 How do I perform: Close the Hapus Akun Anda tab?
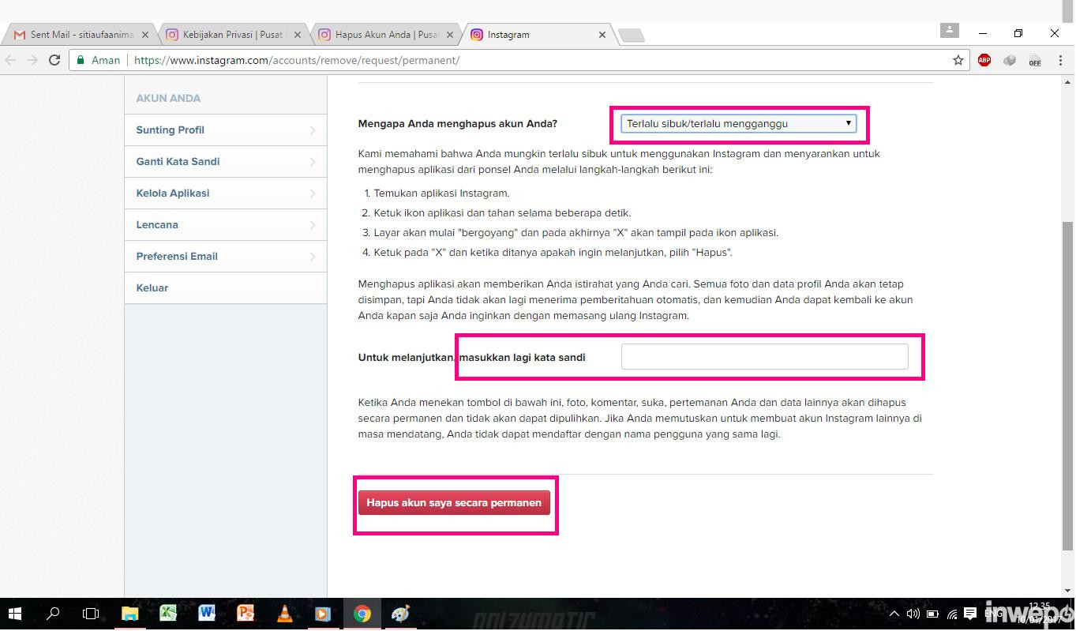click(x=449, y=36)
